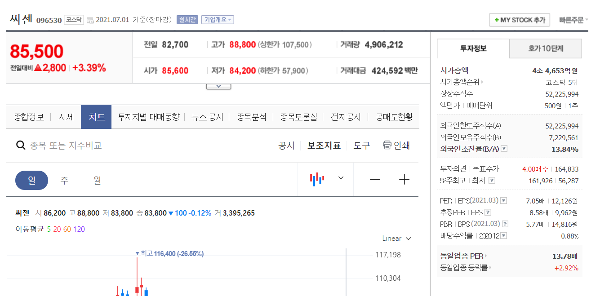Open the 기업개요 dropdown
The height and width of the screenshot is (296, 600).
[218, 20]
